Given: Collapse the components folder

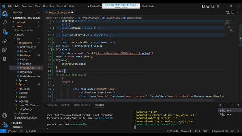Looking at the screenshot, I should pos(25,43).
